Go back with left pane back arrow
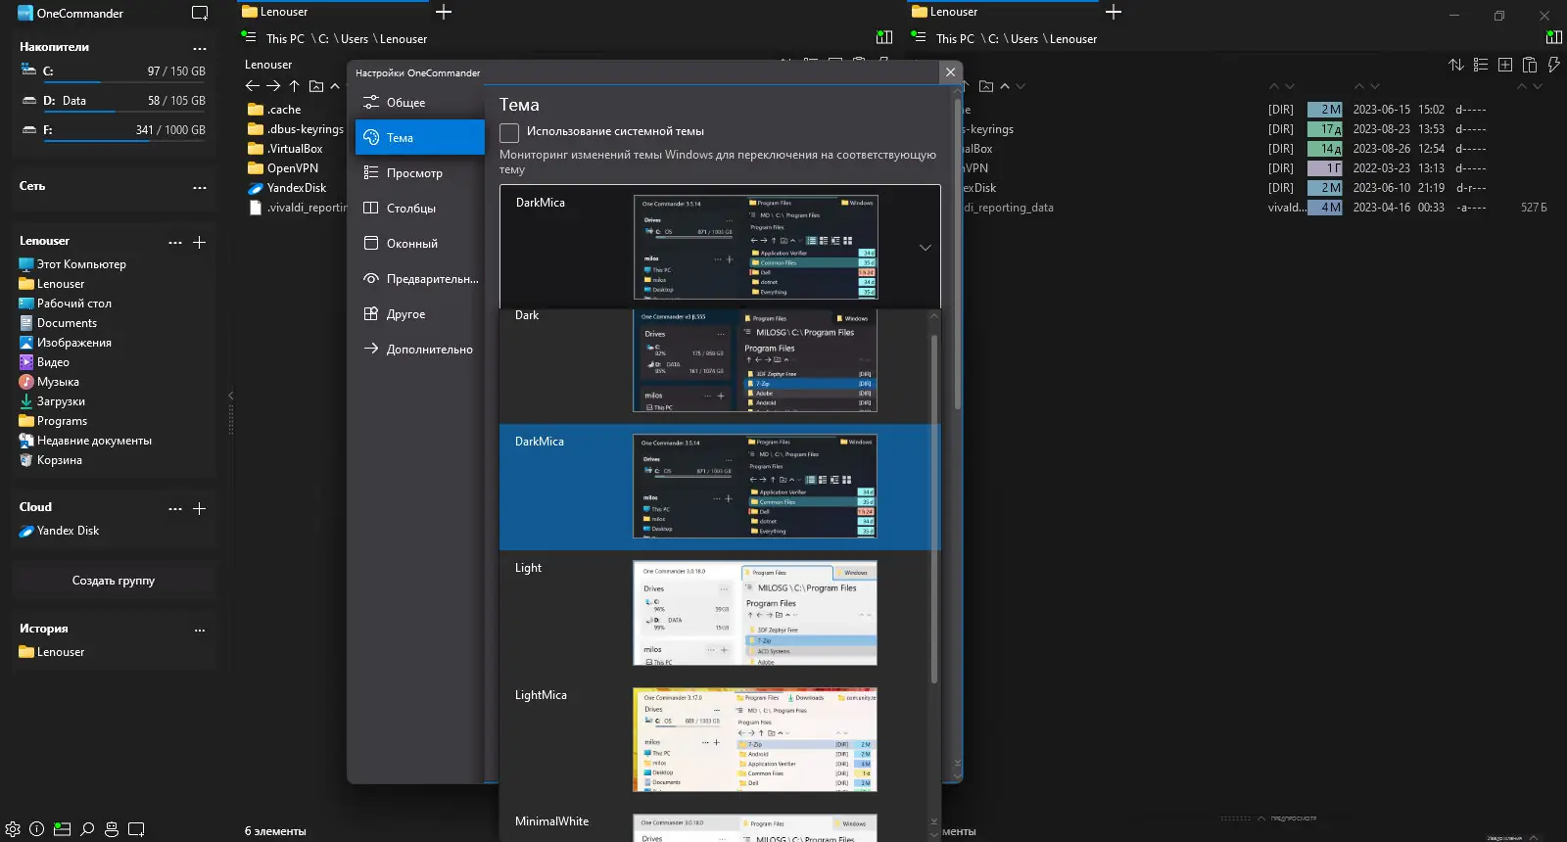 pos(252,86)
